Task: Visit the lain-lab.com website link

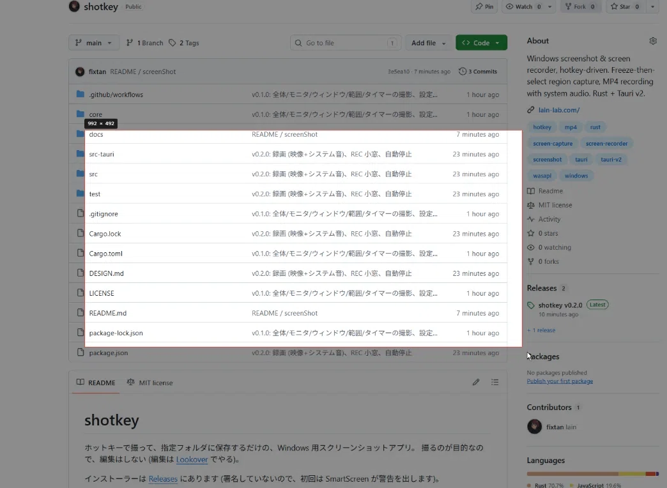Action: tap(559, 110)
